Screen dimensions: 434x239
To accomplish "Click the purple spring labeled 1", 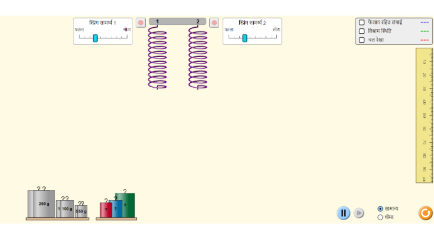I will point(157,58).
